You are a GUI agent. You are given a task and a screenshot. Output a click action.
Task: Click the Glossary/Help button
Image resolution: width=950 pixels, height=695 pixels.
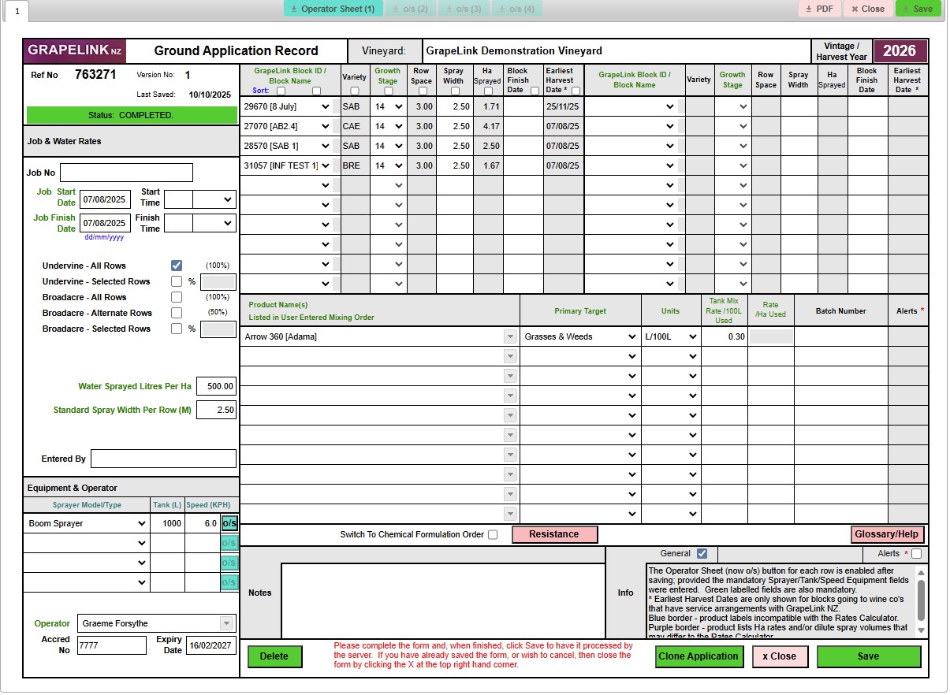(887, 534)
